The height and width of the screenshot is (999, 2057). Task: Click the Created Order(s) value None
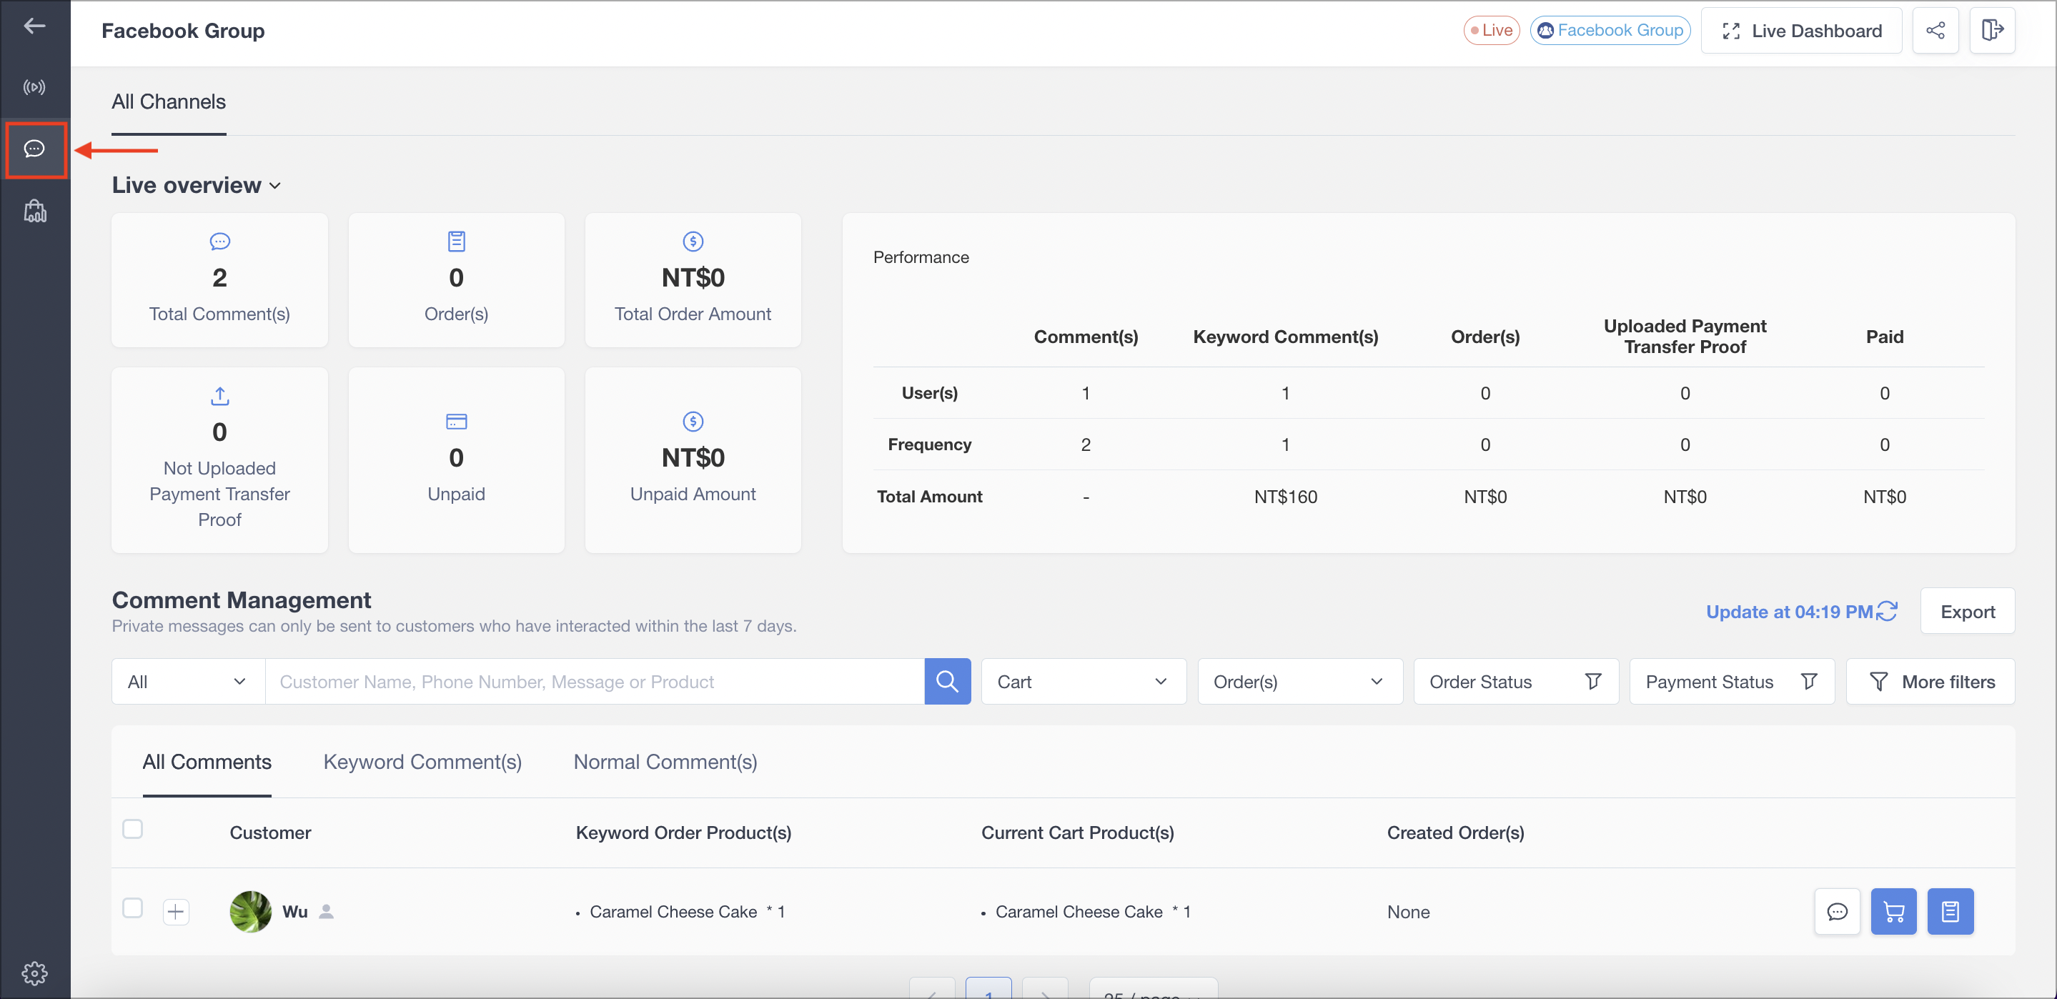tap(1408, 911)
